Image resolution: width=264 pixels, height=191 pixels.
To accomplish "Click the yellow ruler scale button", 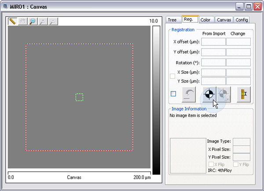I will click(244, 95).
